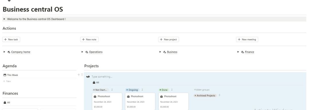This screenshot has height=110, width=315.
Task: Click the Operations gear icon
Action: [87, 52]
